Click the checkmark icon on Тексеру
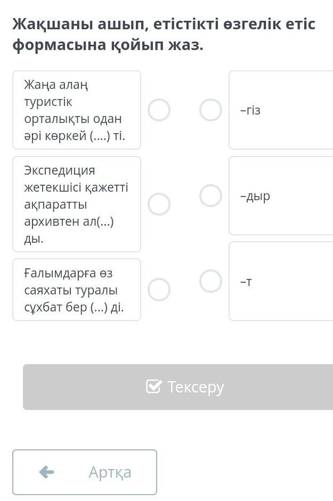 pyautogui.click(x=153, y=387)
